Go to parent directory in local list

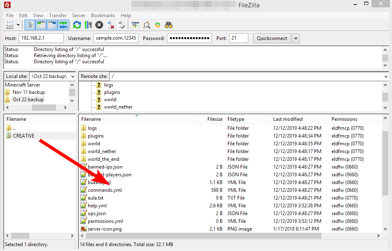pos(14,128)
